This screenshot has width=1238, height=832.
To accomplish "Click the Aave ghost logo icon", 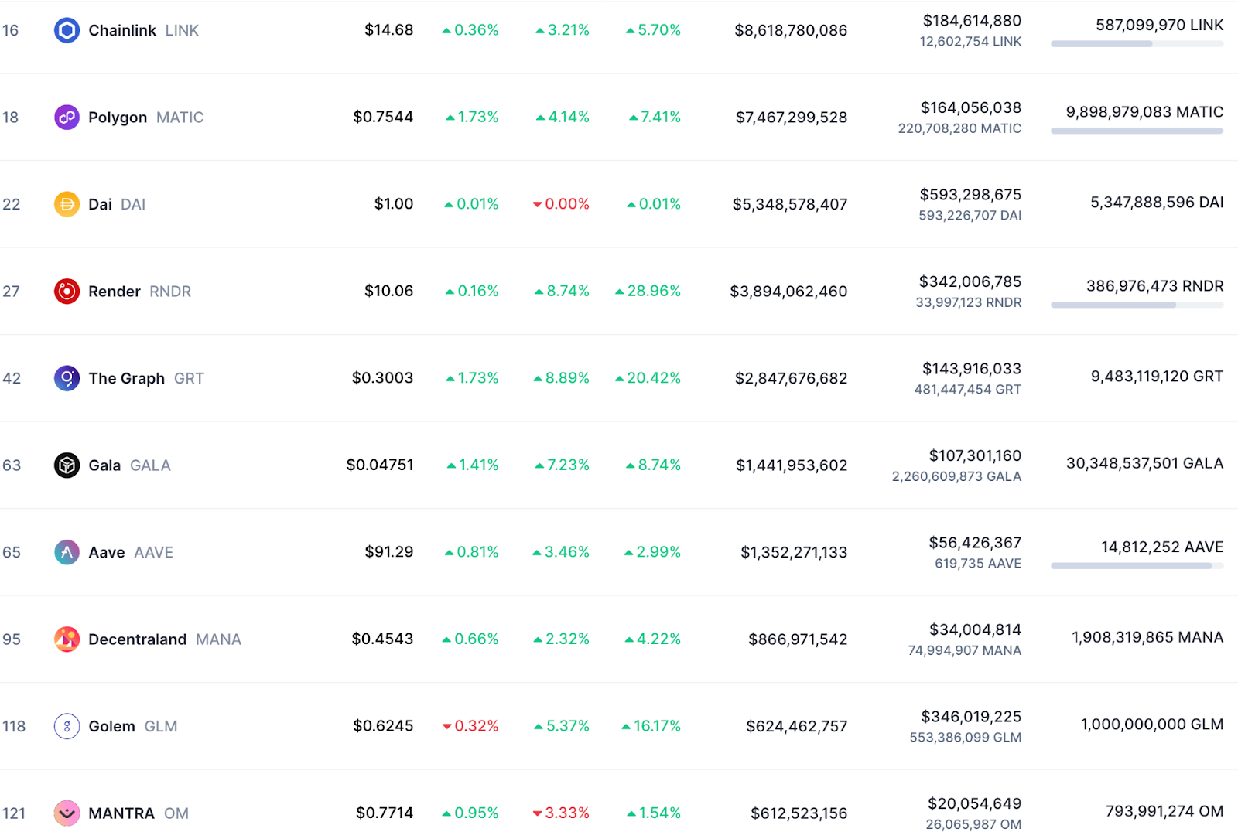I will coord(67,552).
